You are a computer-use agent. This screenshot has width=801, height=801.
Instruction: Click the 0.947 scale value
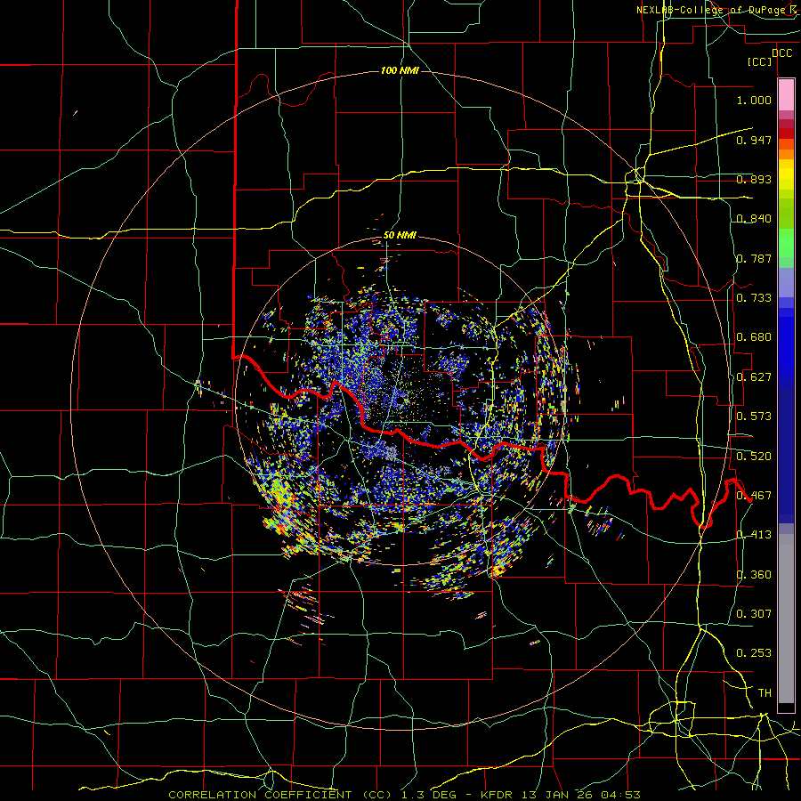pos(754,140)
